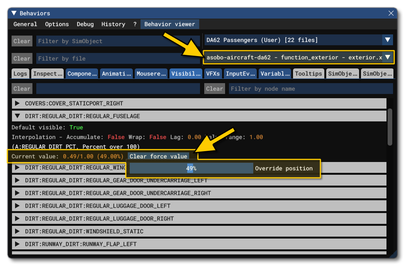Viewport: 405px width, 266px height.
Task: Open the DA62 Passengers SimObject dropdown
Action: [388, 40]
